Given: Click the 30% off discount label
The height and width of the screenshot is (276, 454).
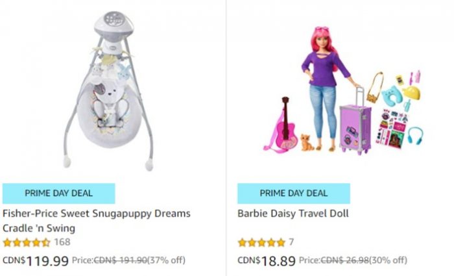Looking at the screenshot, I should pyautogui.click(x=388, y=260).
